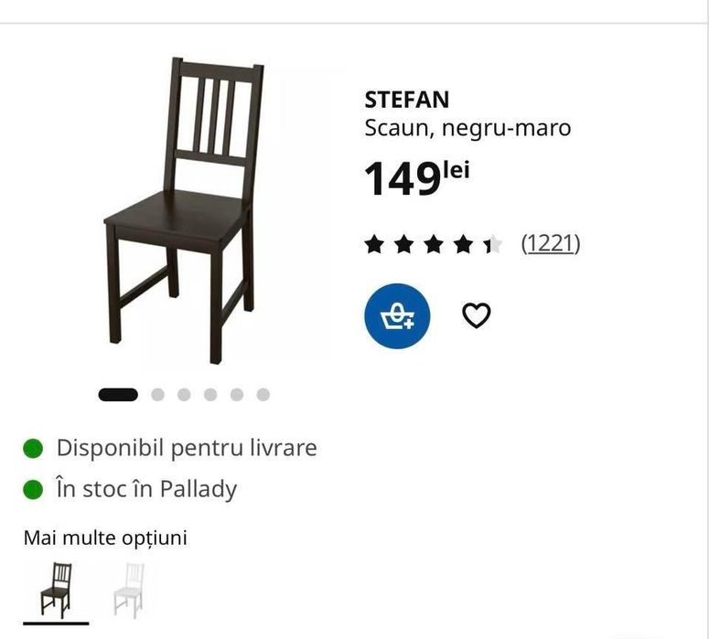Go to fifth image carousel dot
Viewport: 709px width, 639px height.
coord(237,395)
